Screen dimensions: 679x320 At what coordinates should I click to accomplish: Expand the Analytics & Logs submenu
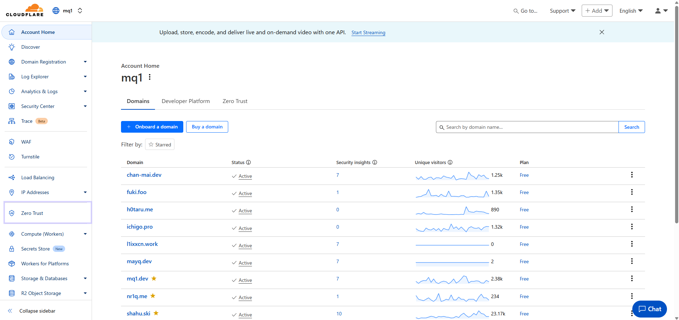click(x=85, y=91)
